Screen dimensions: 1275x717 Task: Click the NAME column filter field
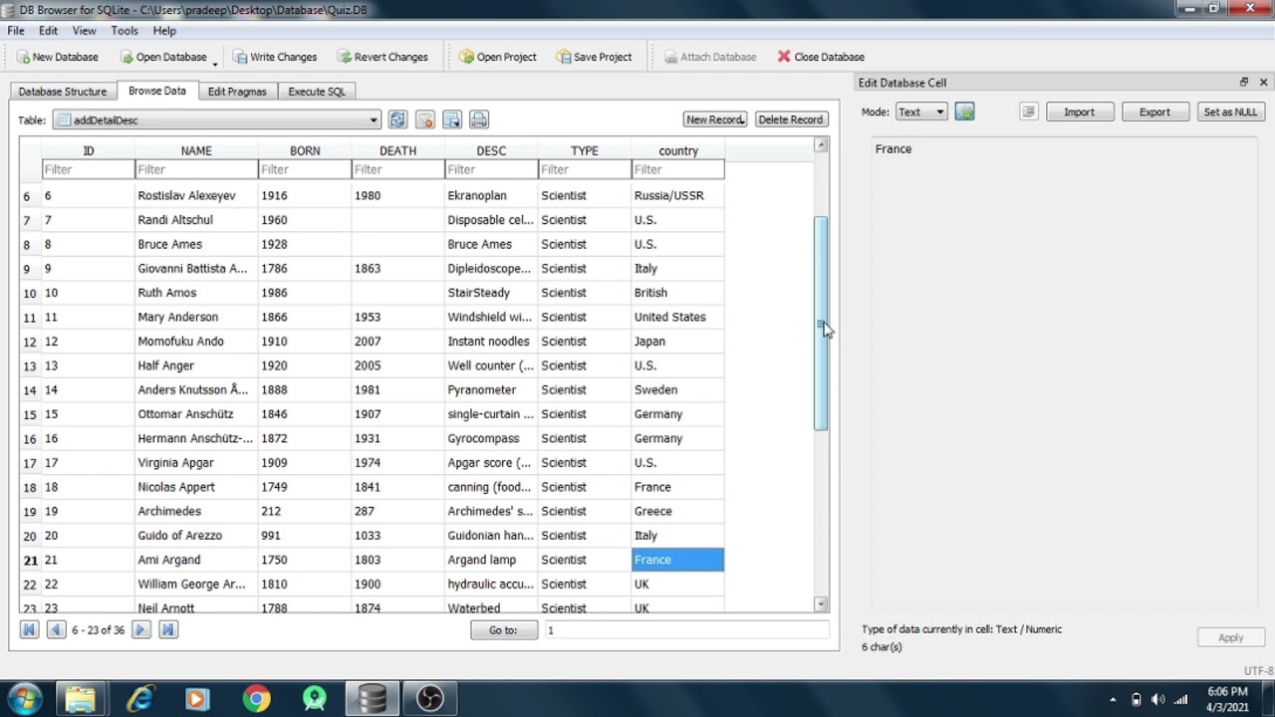tap(196, 169)
